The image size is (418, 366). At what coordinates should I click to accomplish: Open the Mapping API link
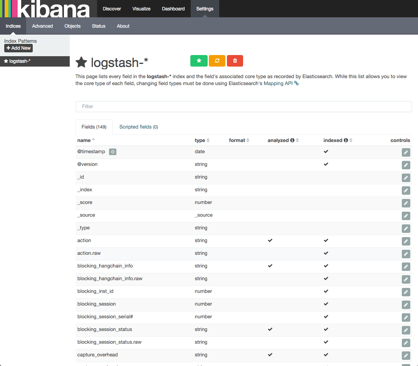pos(278,84)
